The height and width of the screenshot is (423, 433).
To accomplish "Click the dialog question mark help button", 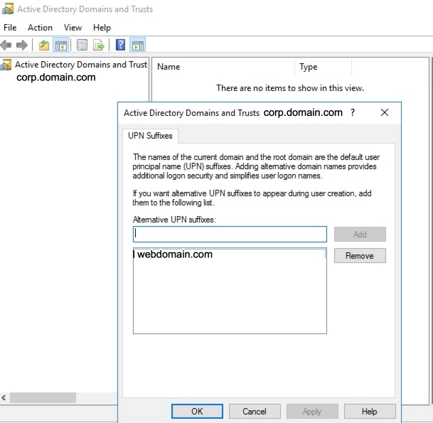I will [353, 112].
